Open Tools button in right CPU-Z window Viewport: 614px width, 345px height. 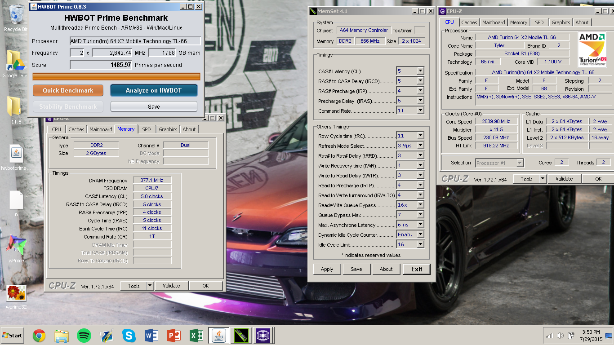click(526, 179)
